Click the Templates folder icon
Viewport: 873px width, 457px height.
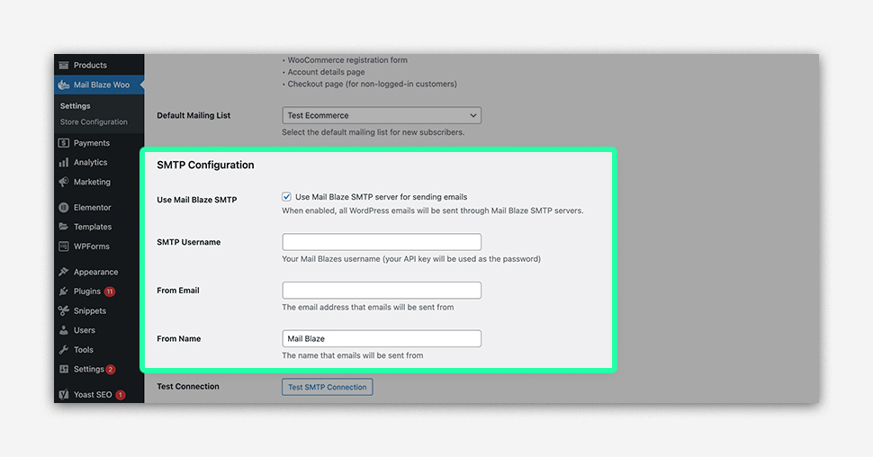pos(64,227)
